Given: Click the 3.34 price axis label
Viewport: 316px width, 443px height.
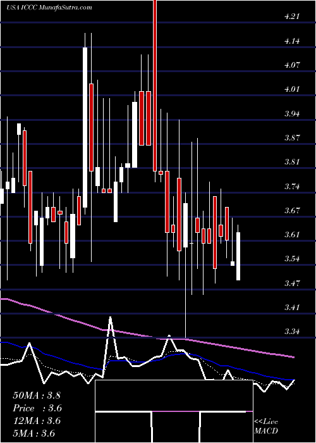Looking at the screenshot, I should coord(292,331).
